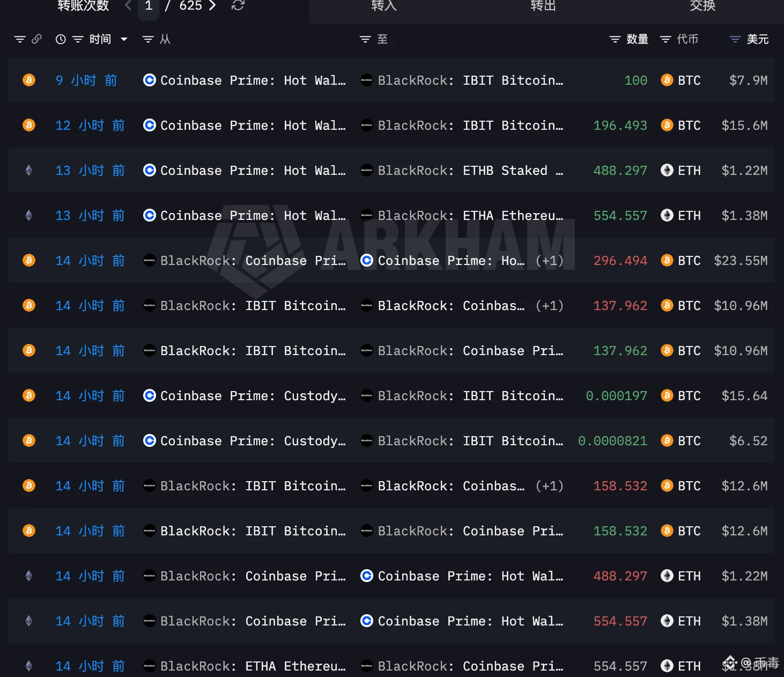Open 'Coinbase Prime: Hot Wal…' sender in the $15.6M row
This screenshot has height=677, width=784.
253,125
